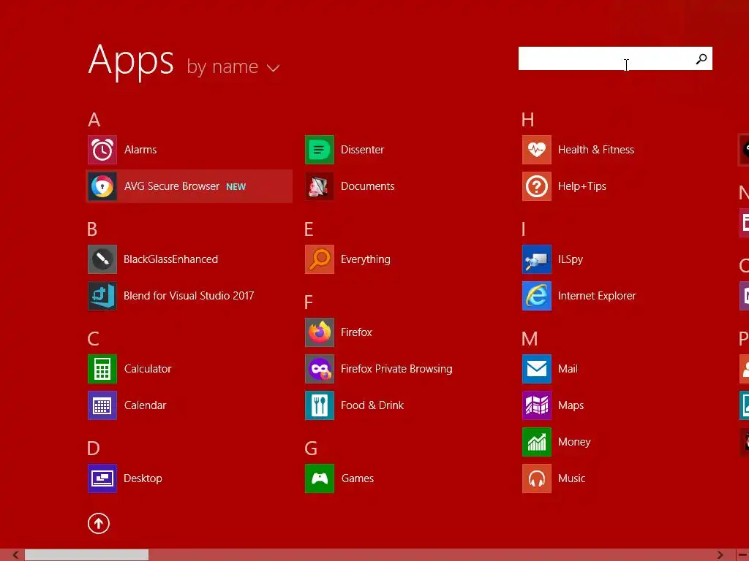Click the 'ILSpy' label text
Viewport: 749px width, 561px height.
click(571, 259)
